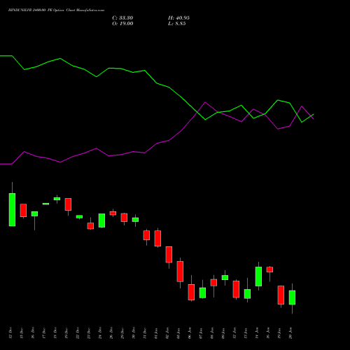Click the red candle above 06 Jan
Image resolution: width=350 pixels, height=350 pixels.
point(191,292)
